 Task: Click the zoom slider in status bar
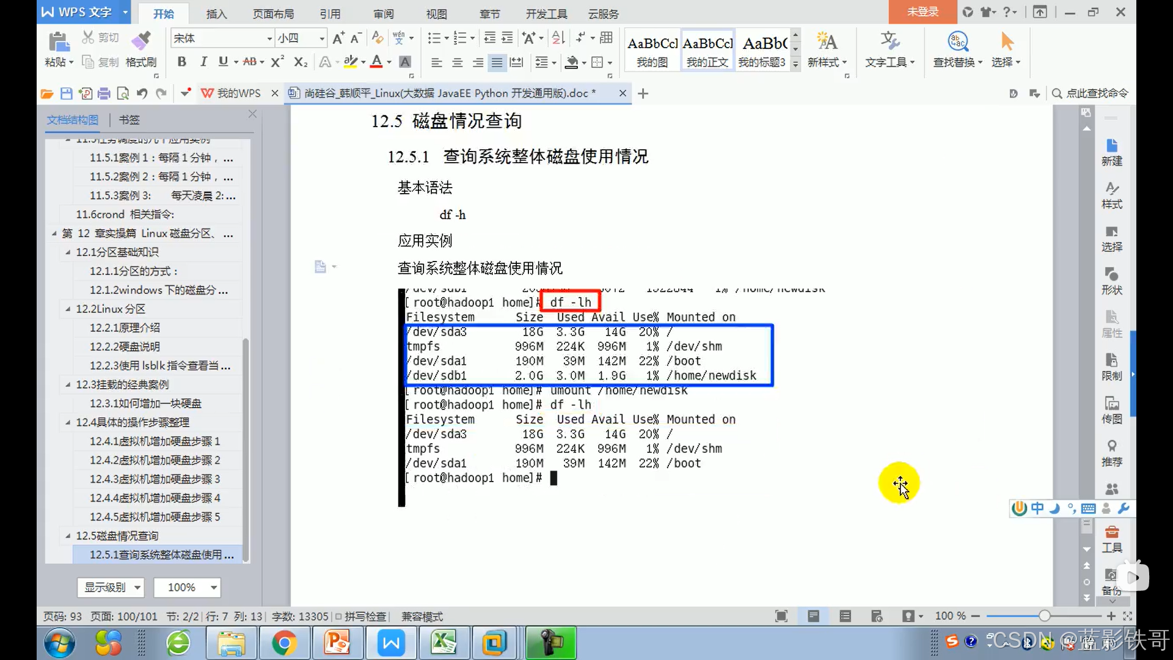(x=1044, y=616)
